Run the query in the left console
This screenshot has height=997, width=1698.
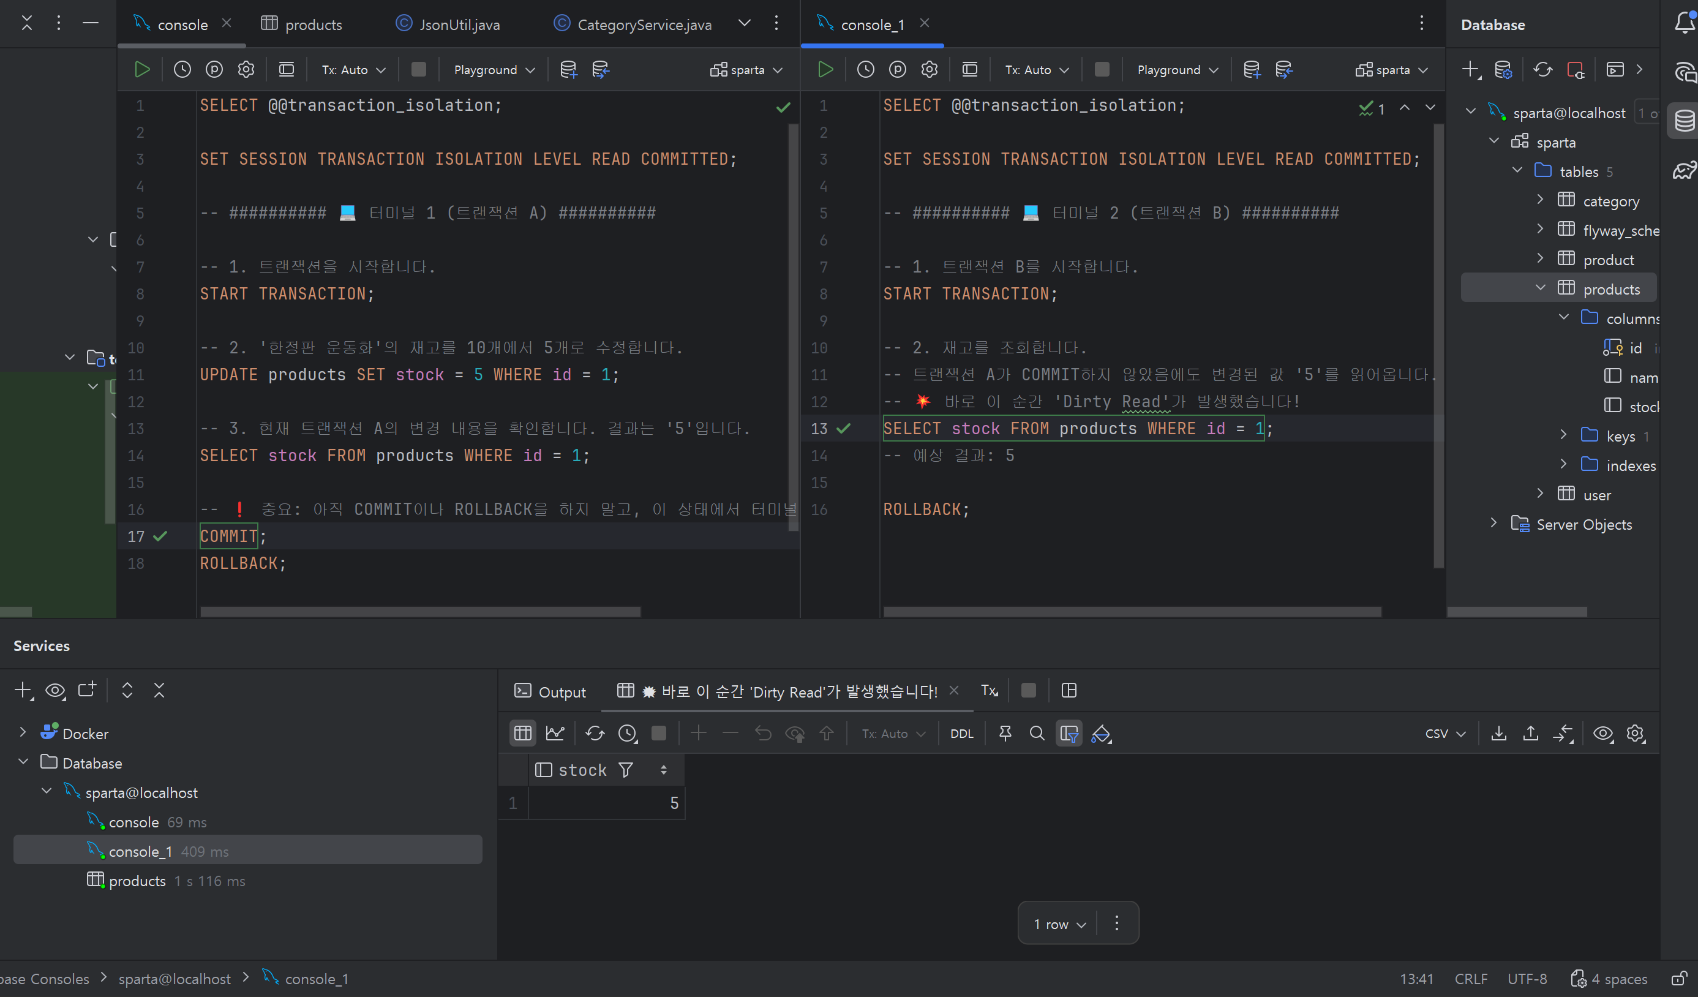pos(142,69)
